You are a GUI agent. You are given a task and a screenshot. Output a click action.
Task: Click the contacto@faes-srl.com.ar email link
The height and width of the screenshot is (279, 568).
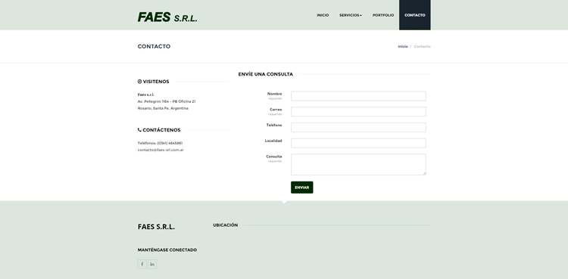[161, 150]
